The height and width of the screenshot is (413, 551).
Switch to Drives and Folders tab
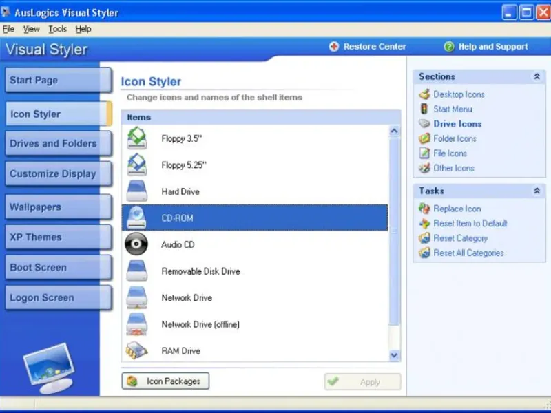click(59, 143)
